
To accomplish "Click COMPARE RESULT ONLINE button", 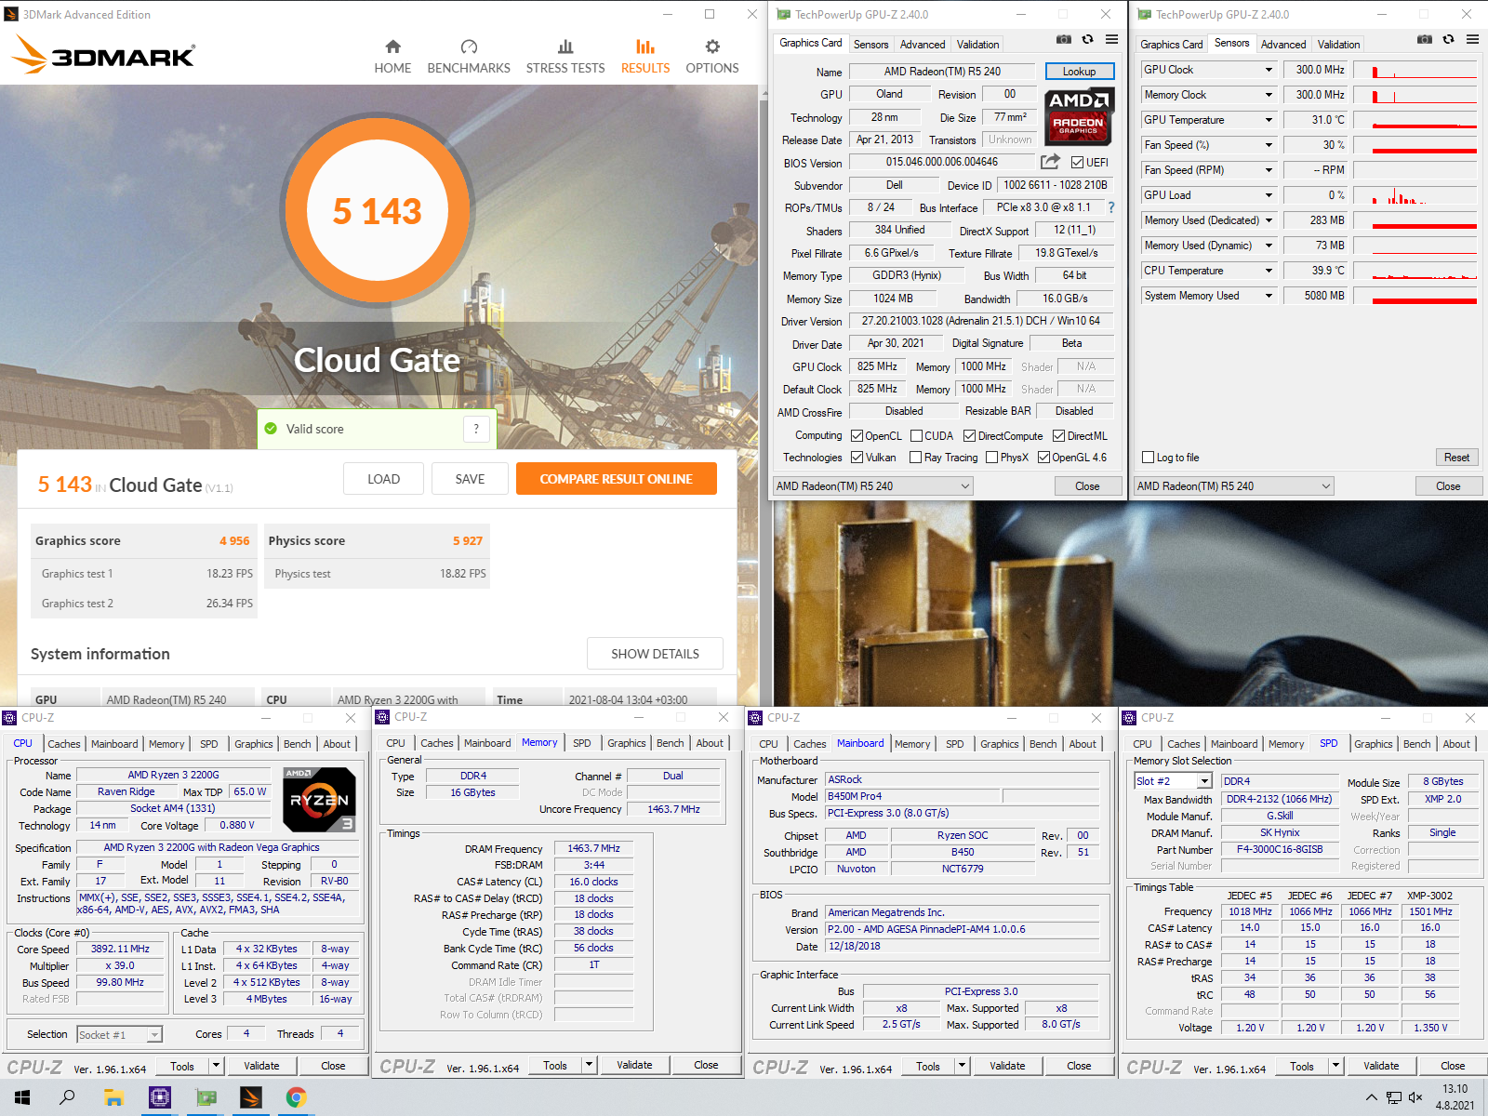I will (x=617, y=479).
